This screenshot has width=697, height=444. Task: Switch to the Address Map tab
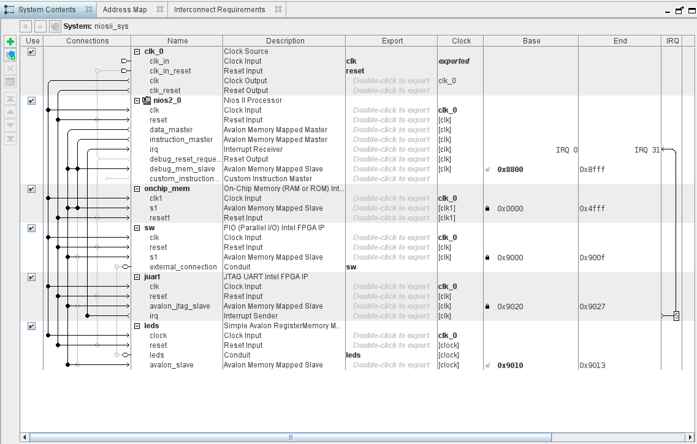(124, 10)
